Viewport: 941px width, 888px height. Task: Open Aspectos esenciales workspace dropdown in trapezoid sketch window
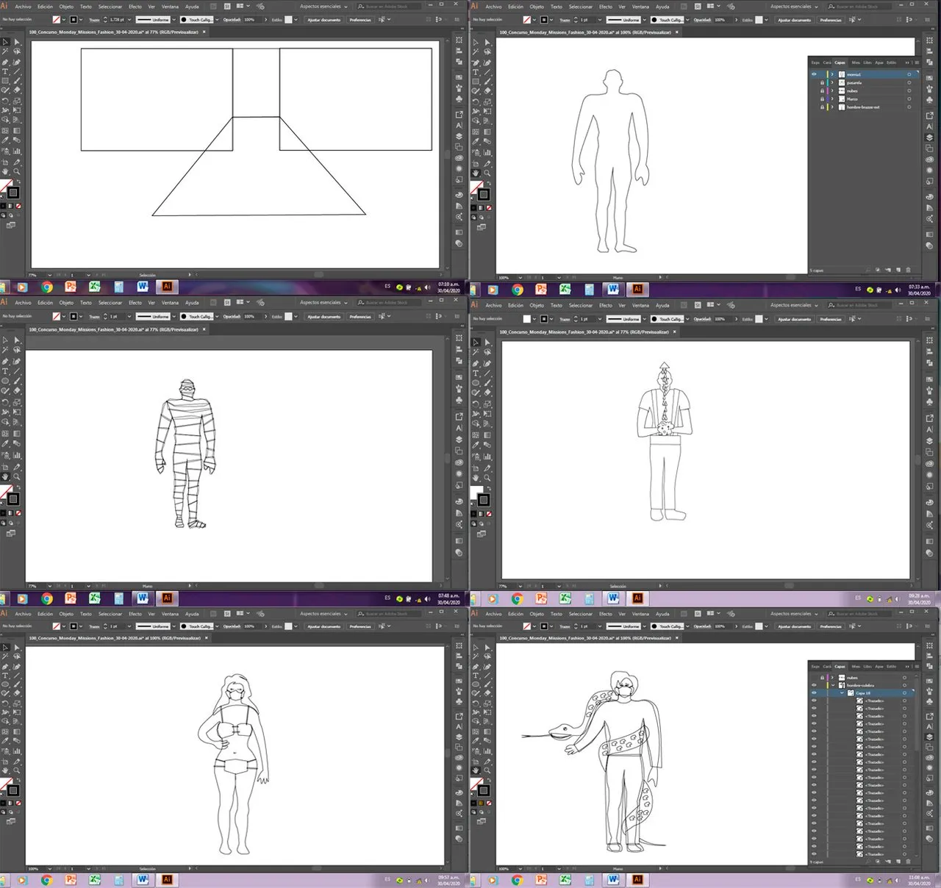point(323,7)
